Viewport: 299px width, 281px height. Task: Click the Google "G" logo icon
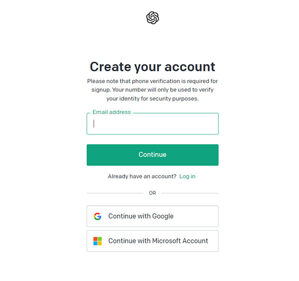pos(98,216)
